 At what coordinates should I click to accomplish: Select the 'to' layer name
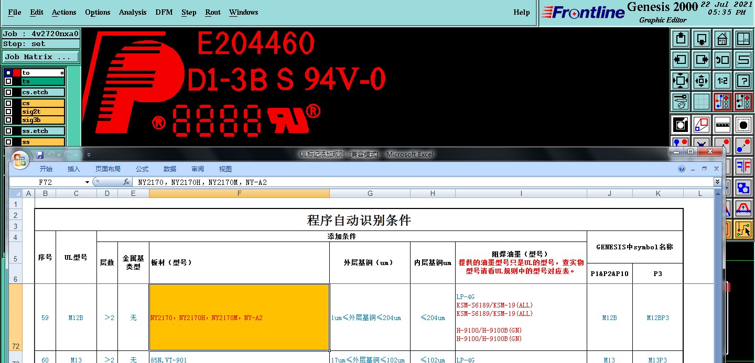pyautogui.click(x=42, y=73)
